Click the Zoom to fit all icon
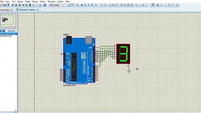The height and width of the screenshot is (113, 201). point(92,5)
